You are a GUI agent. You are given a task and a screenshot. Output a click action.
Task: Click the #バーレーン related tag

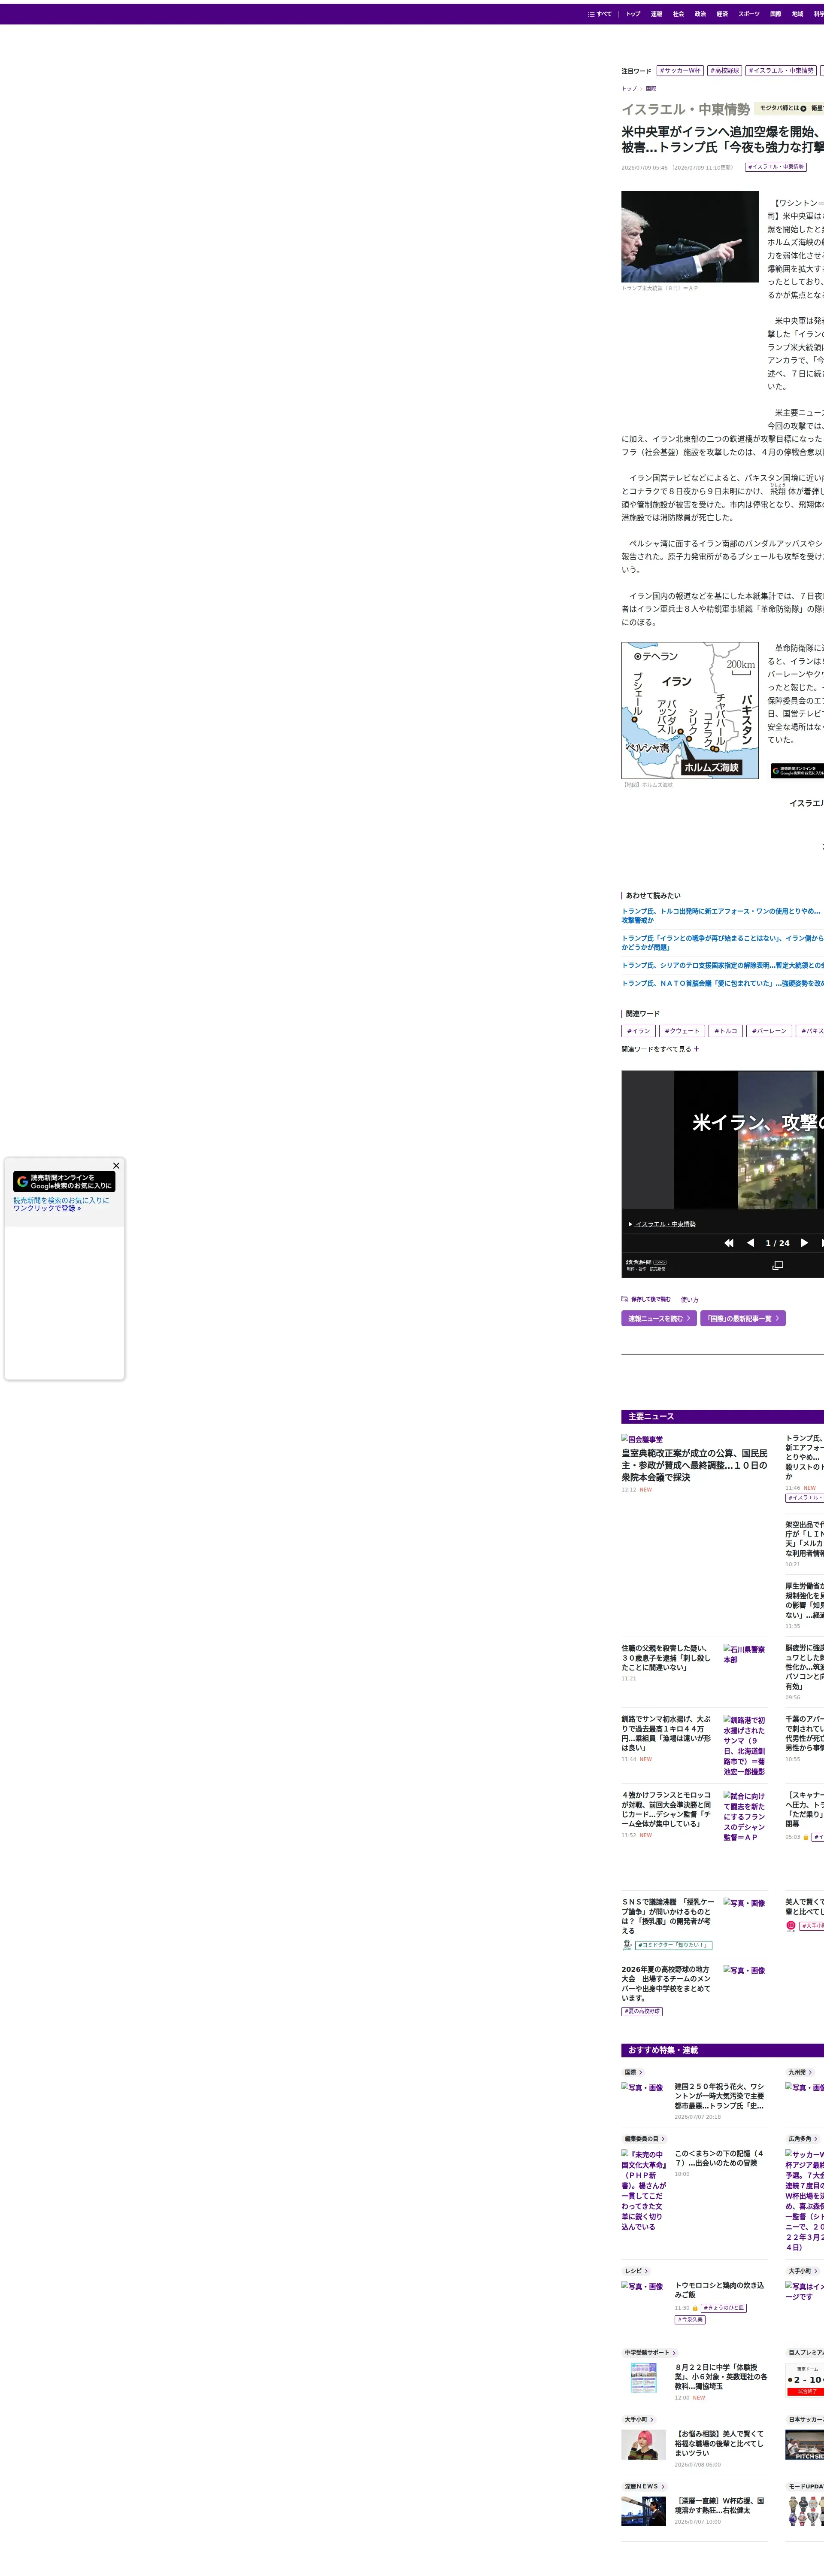769,1031
